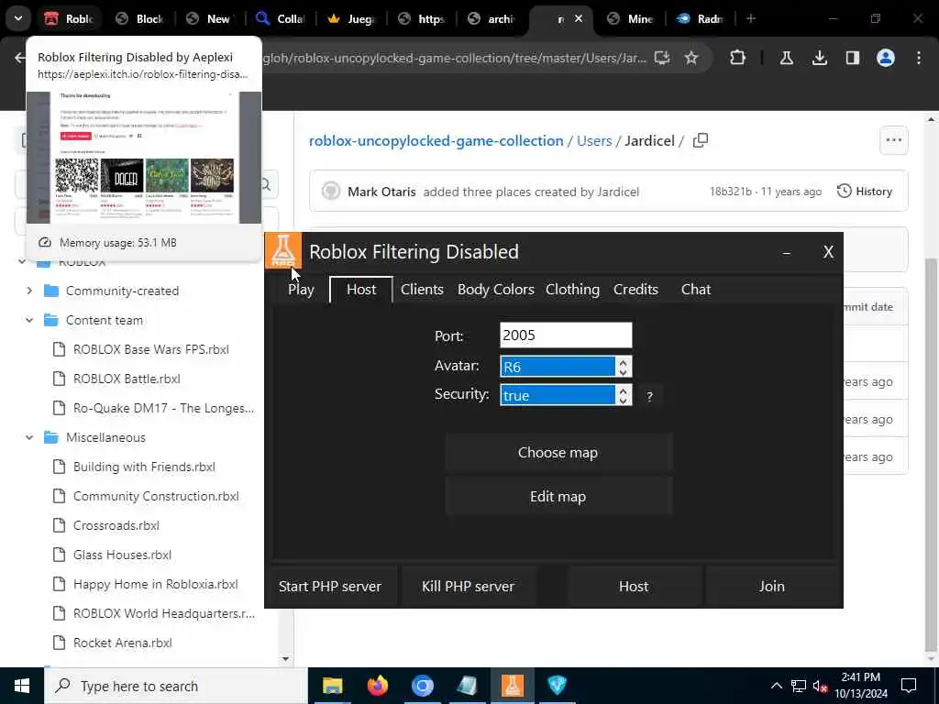Screen dimensions: 939x704
Task: Open a new browser tab with plus
Action: pos(751,19)
